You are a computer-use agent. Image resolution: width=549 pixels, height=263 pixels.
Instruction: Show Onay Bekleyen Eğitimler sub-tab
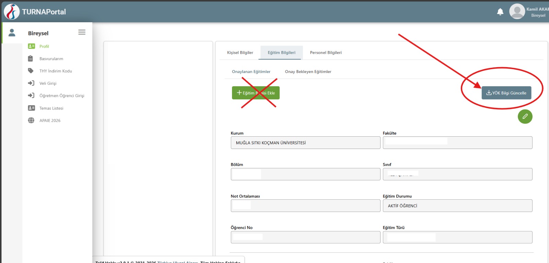(x=308, y=72)
